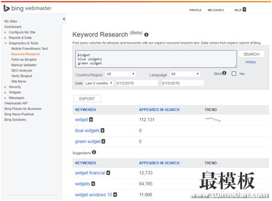Enable the Strict Yes checkbox
The width and height of the screenshot is (272, 201).
pos(234,73)
